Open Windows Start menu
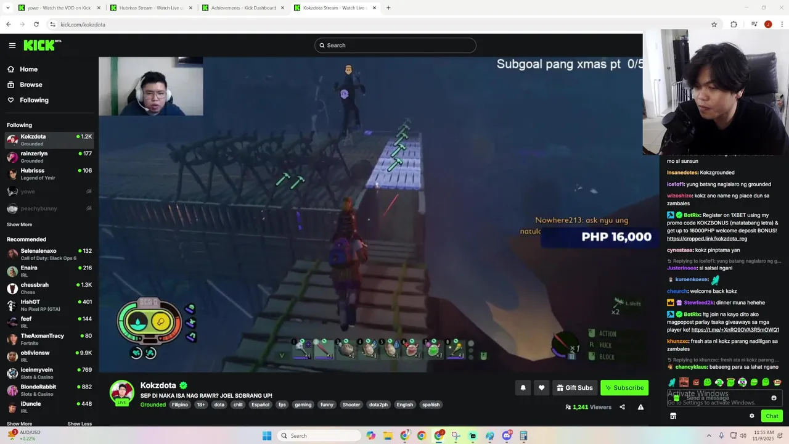789x444 pixels. click(267, 436)
